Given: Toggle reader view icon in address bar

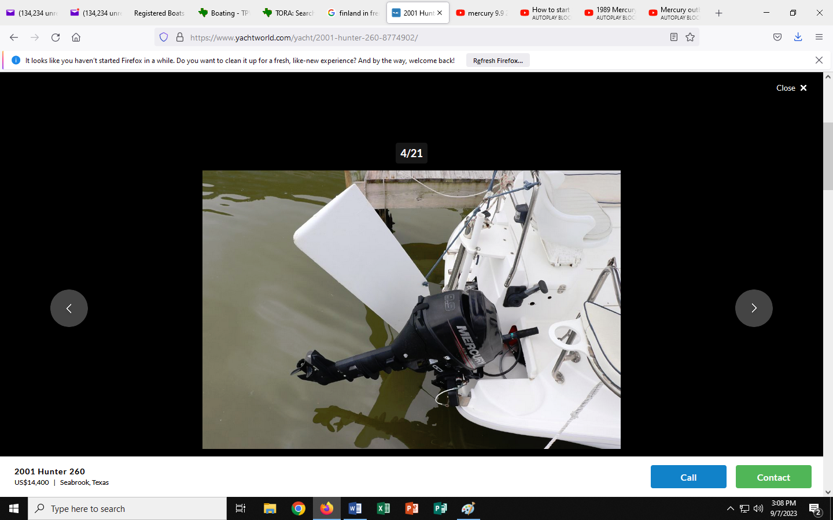Looking at the screenshot, I should click(x=673, y=37).
